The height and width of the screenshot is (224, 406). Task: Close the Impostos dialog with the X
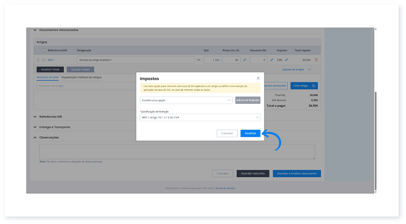[x=258, y=78]
